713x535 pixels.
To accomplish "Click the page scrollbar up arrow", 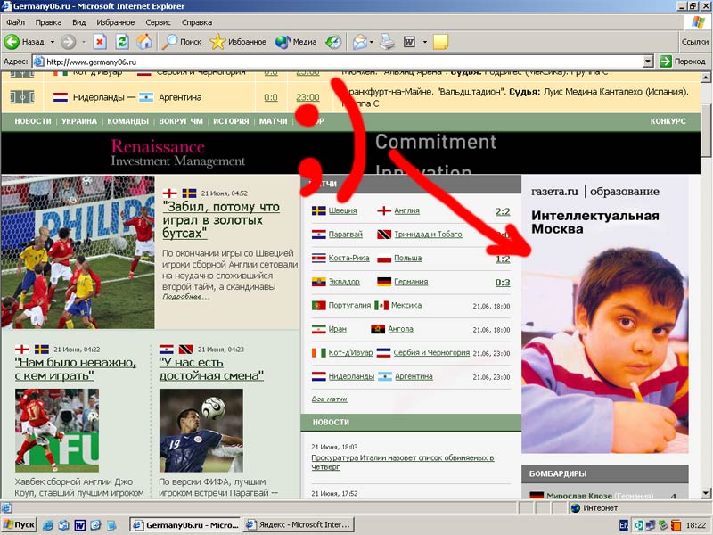I will point(706,78).
